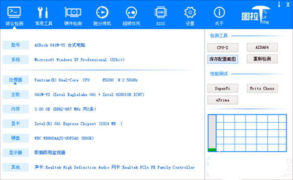Start the Fritz Chess benchmark

click(x=262, y=89)
